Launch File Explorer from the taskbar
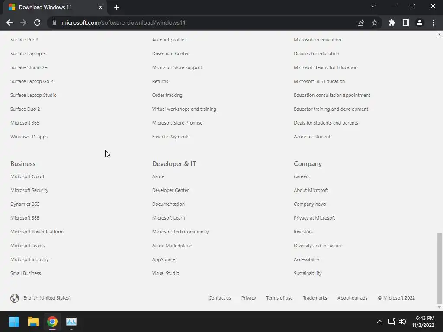Viewport: 443px width, 332px height. (x=33, y=322)
